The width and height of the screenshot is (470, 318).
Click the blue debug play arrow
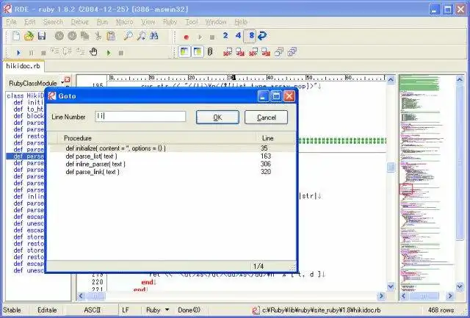[x=18, y=53]
